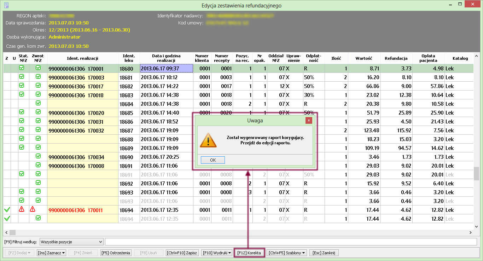This screenshot has width=483, height=261.
Task: Click green checkmark in Z column of bottom row
Action: [x=7, y=219]
